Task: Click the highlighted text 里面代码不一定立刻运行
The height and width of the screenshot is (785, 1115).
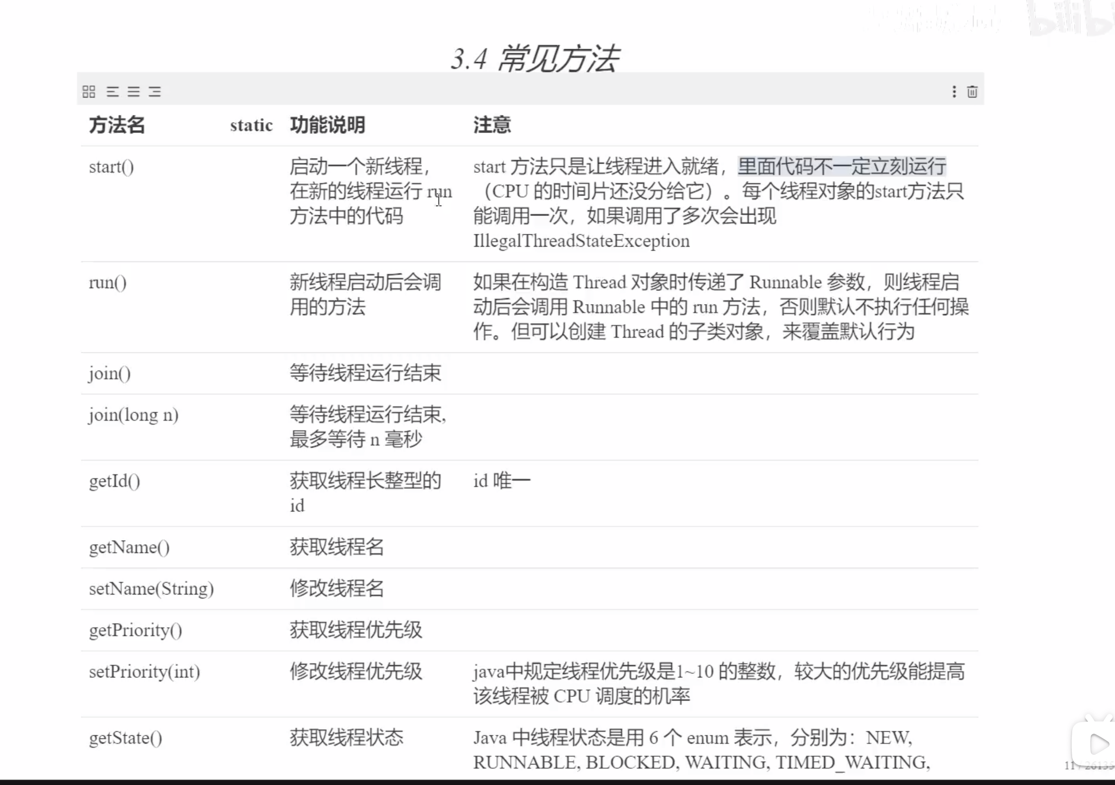Action: pyautogui.click(x=841, y=166)
